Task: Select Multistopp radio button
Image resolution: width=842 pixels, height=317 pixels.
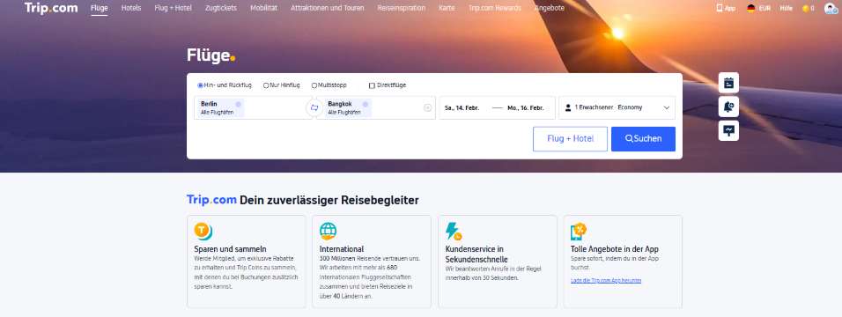Action: (x=314, y=85)
